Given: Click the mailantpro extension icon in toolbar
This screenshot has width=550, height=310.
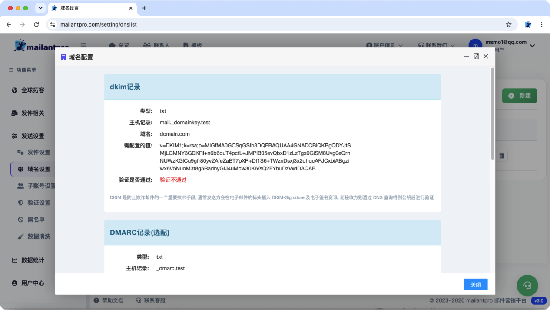Looking at the screenshot, I should [x=528, y=24].
